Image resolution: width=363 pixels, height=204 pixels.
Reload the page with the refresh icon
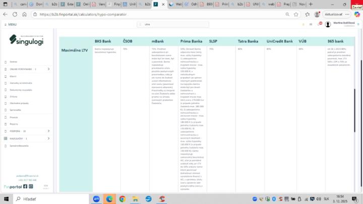15,14
